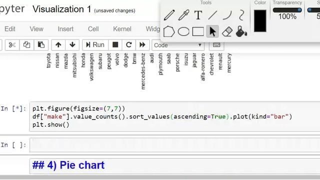Open the Kernel menu
320x180 pixels.
[x=122, y=29]
